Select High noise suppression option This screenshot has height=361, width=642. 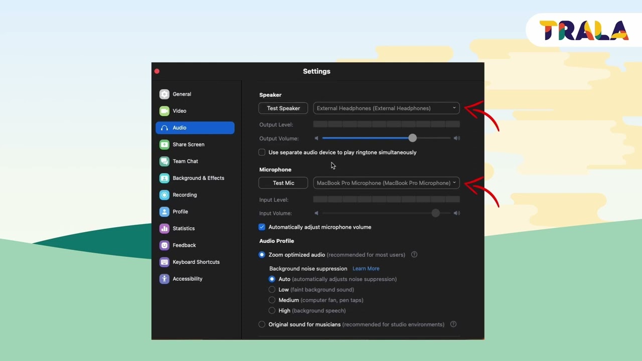[272, 311]
